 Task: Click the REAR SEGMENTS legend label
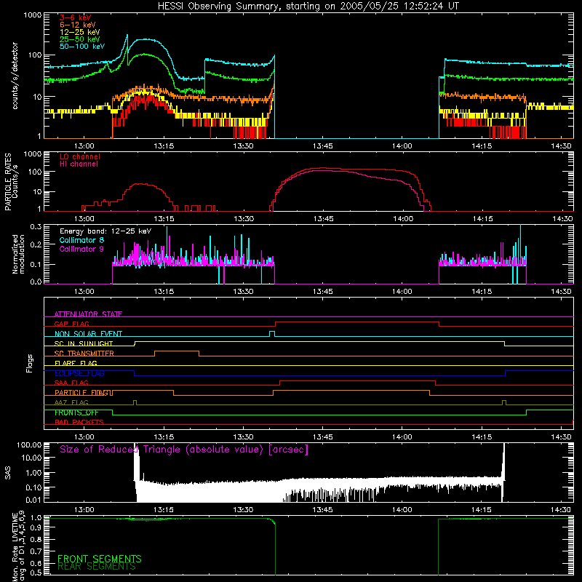tap(97, 567)
